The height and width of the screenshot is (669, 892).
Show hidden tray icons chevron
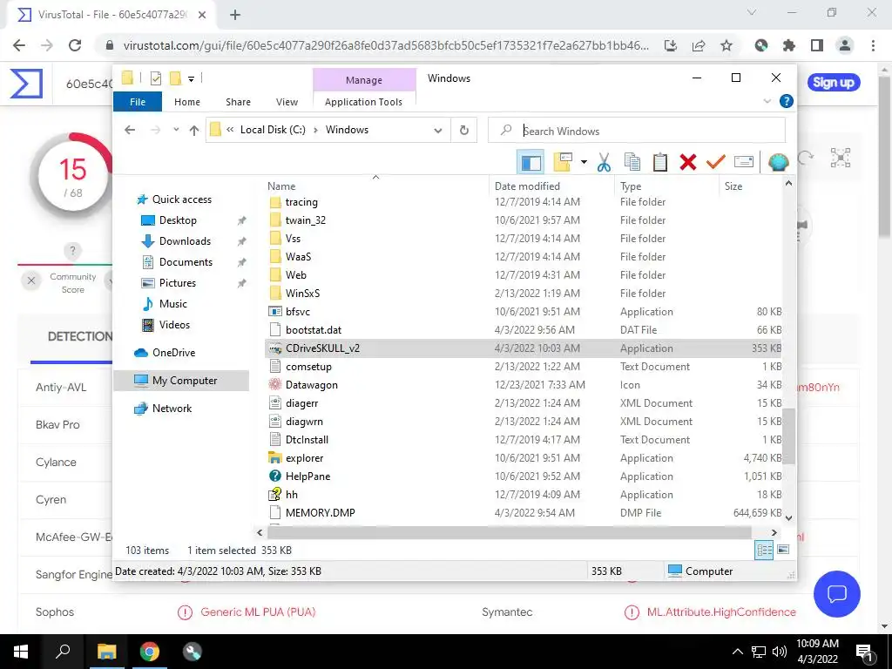[737, 652]
